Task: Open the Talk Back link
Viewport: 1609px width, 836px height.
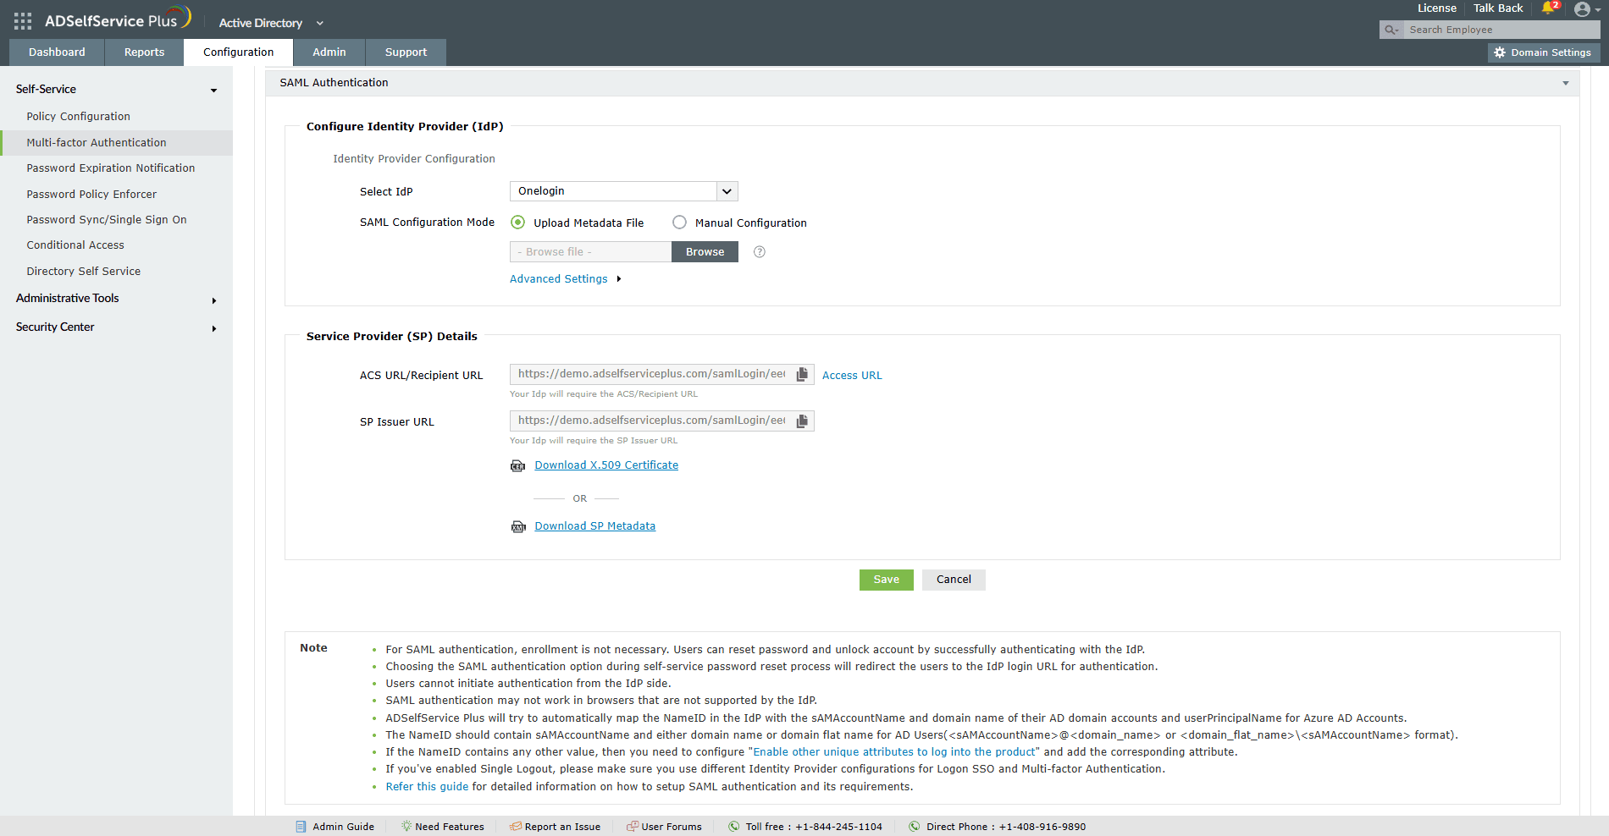Action: click(x=1498, y=8)
